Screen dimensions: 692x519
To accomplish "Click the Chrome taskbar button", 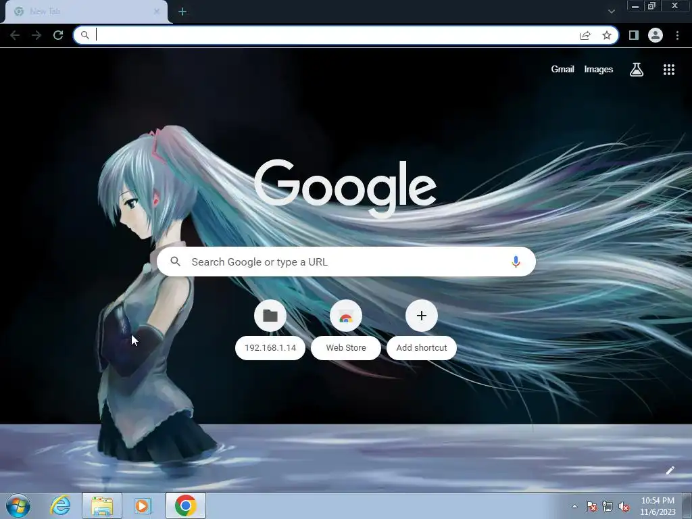I will [x=186, y=505].
